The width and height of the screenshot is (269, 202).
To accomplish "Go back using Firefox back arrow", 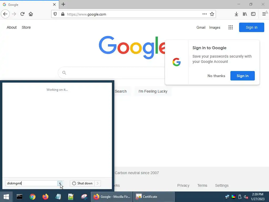I will (5, 14).
